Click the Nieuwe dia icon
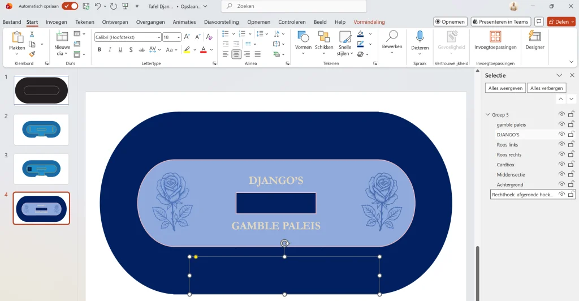This screenshot has height=301, width=579. (x=62, y=37)
